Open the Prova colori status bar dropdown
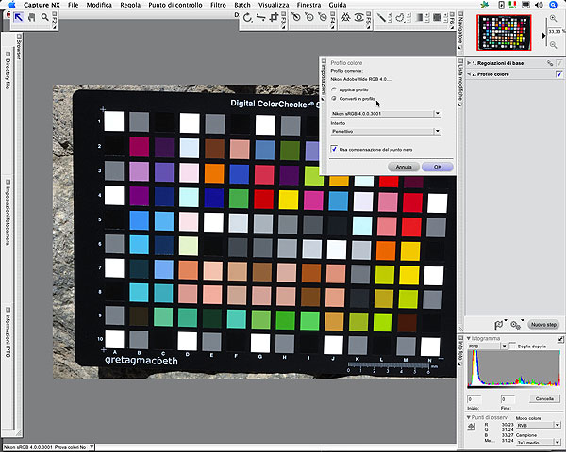Screen dimensions: 566x452 click(92, 447)
